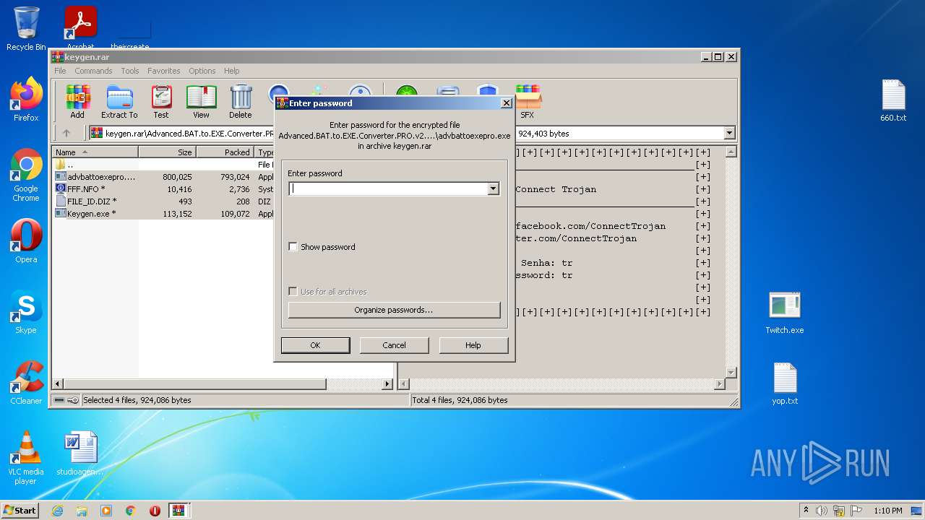Click the Start button
The image size is (925, 520).
pyautogui.click(x=20, y=511)
